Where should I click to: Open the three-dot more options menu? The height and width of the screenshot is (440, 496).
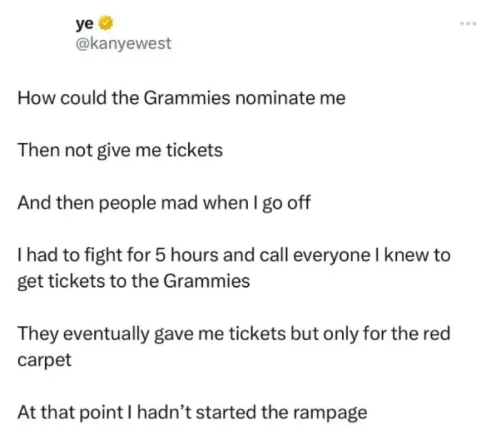469,24
